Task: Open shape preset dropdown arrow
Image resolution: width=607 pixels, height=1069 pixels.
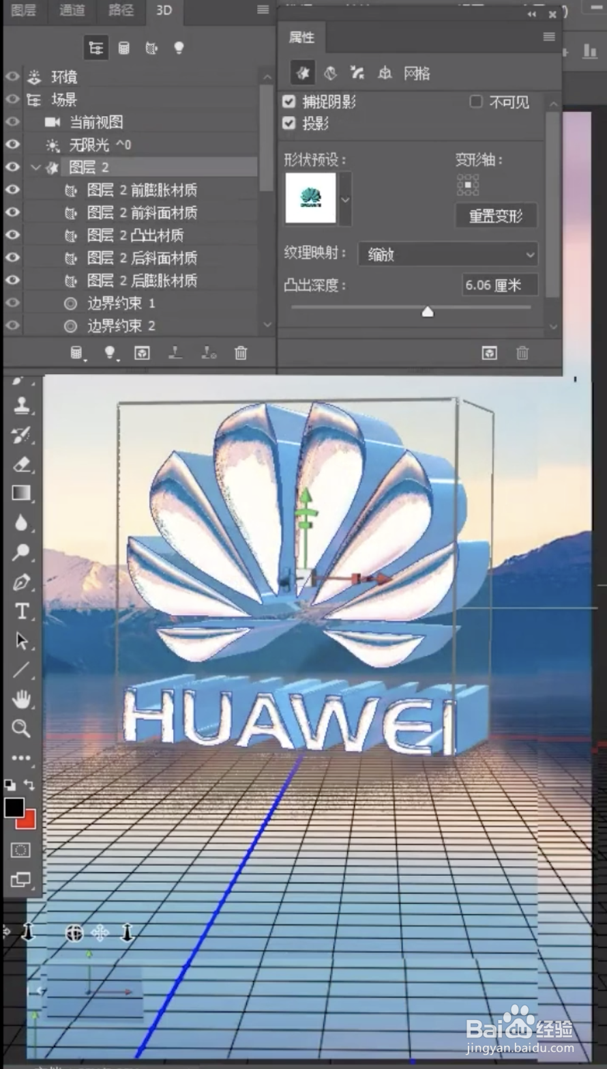Action: [x=345, y=199]
